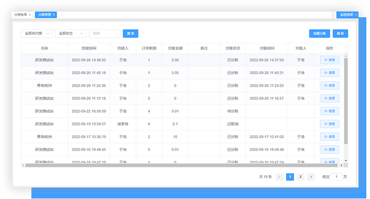Viewport: 370px width, 199px height.
Task: Jump to page 2 in pagination
Action: (x=300, y=177)
